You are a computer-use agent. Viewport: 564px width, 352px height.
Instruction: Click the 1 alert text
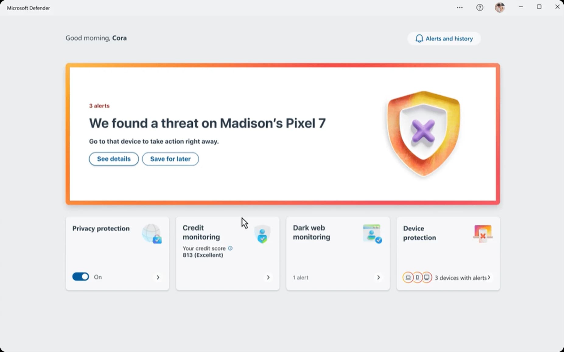point(300,278)
